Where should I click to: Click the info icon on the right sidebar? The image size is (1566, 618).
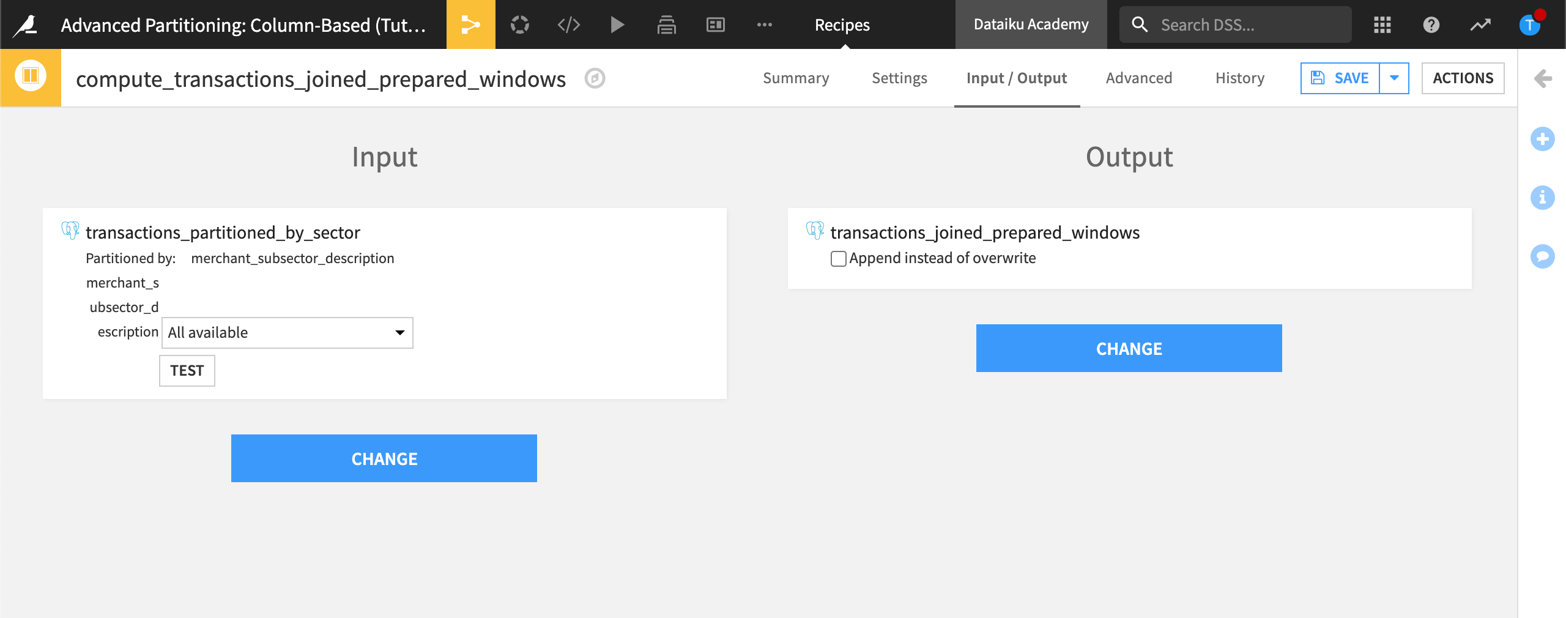pos(1543,198)
